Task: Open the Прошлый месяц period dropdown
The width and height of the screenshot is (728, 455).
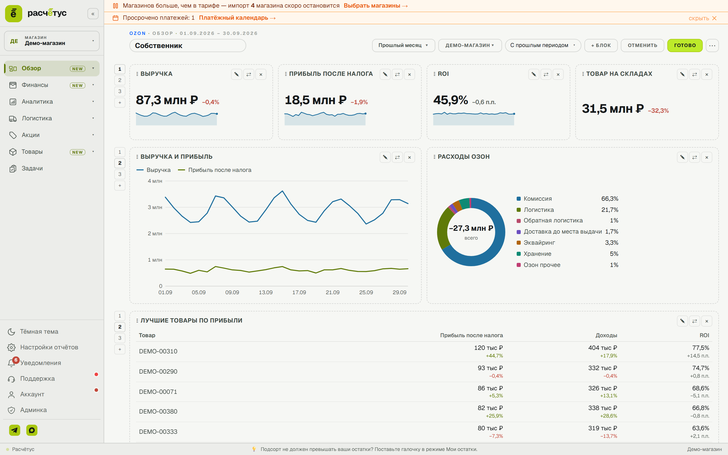Action: tap(403, 45)
